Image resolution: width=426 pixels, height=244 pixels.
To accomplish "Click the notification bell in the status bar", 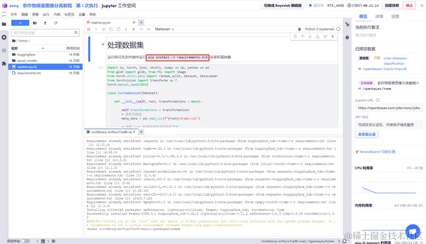I will [344, 241].
